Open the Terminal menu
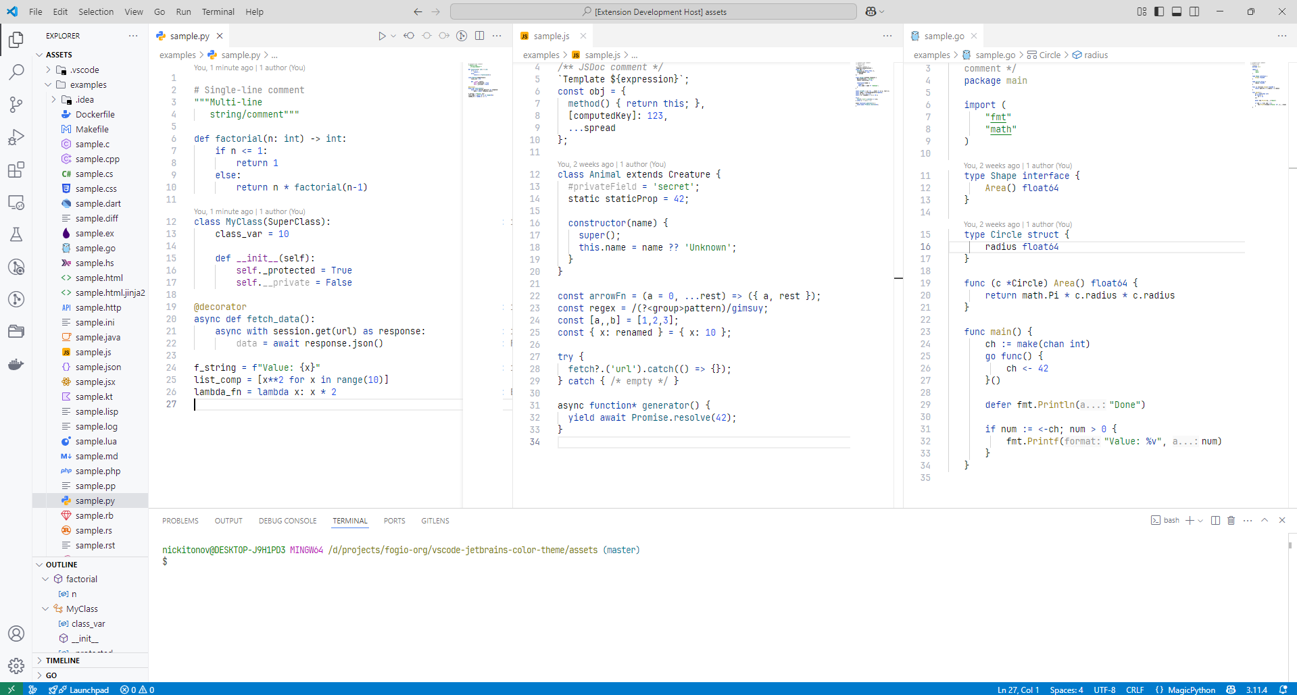 [x=218, y=11]
